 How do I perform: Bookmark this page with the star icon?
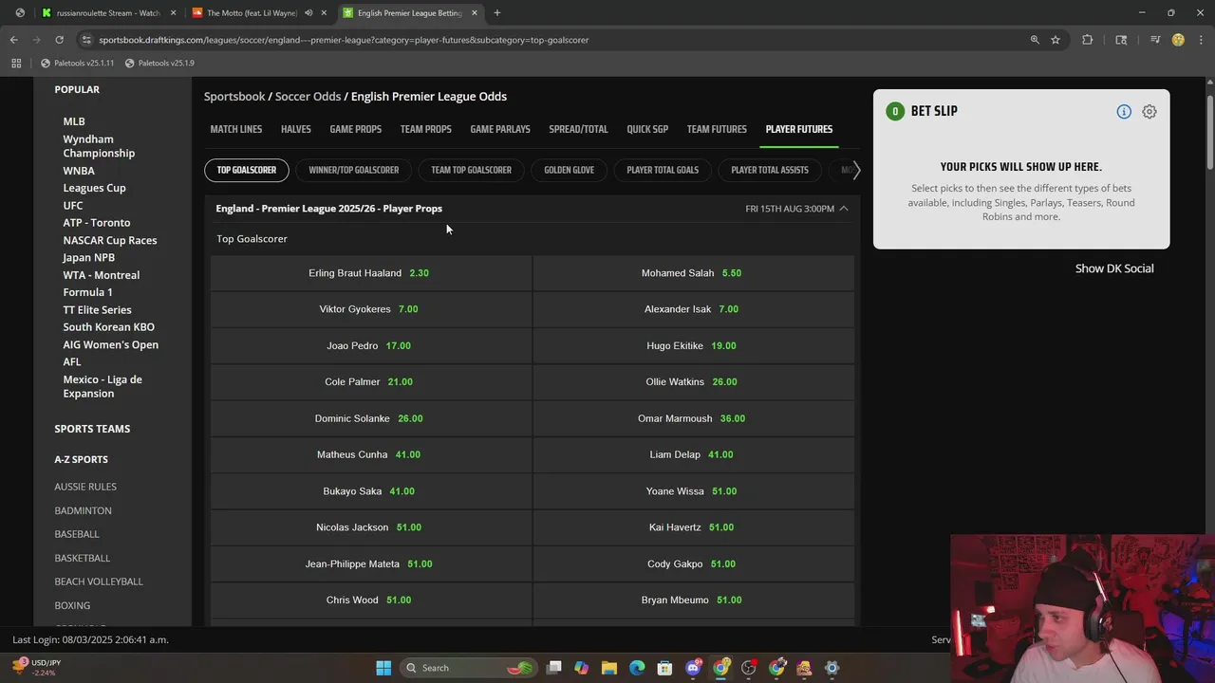1056,40
